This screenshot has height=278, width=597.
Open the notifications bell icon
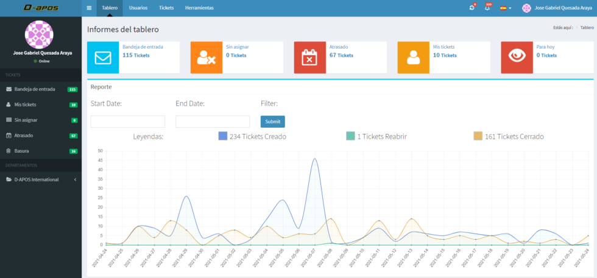click(487, 8)
